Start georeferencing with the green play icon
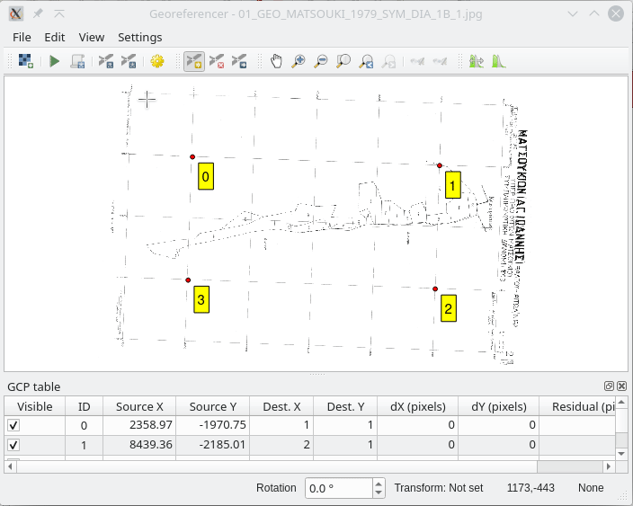Image resolution: width=633 pixels, height=506 pixels. tap(54, 61)
